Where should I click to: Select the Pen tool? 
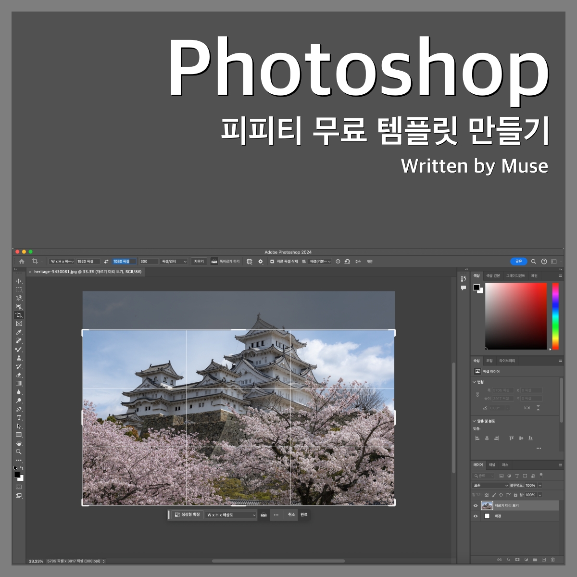pyautogui.click(x=19, y=409)
